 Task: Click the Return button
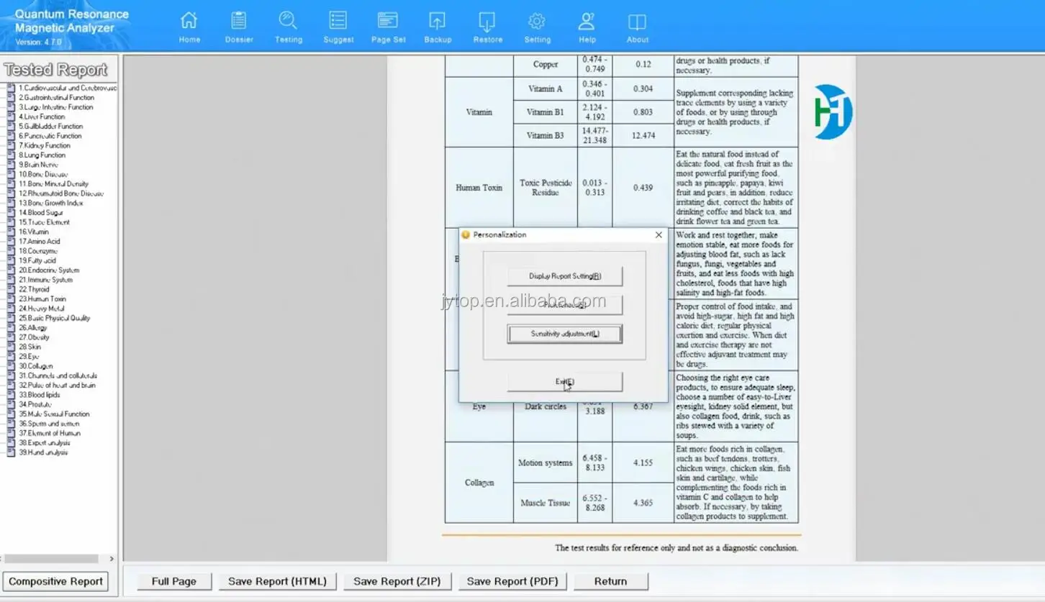tap(610, 581)
